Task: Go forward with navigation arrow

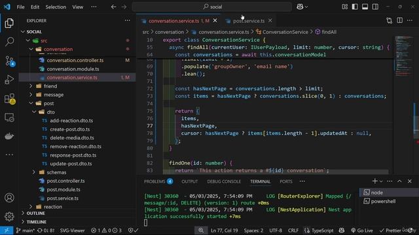Action: coord(124,7)
